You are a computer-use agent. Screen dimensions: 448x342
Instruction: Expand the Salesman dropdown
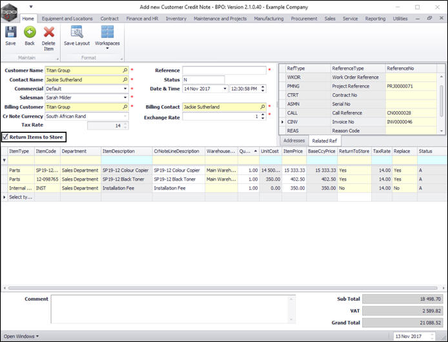pos(125,97)
